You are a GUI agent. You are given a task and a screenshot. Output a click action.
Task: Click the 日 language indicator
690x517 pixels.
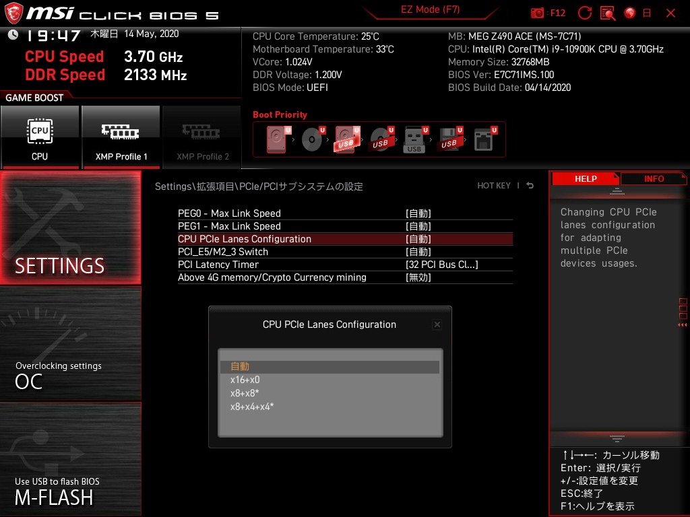pyautogui.click(x=646, y=13)
